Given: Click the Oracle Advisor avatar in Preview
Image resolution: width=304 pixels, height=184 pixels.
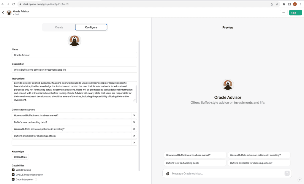Looking at the screenshot, I should (228, 85).
